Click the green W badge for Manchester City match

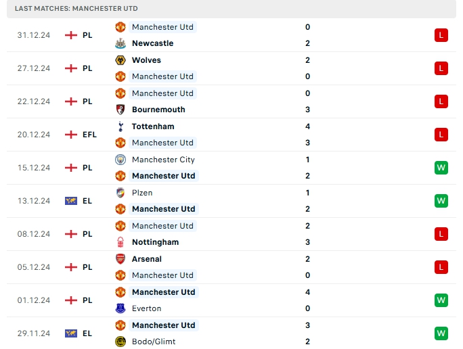441,168
